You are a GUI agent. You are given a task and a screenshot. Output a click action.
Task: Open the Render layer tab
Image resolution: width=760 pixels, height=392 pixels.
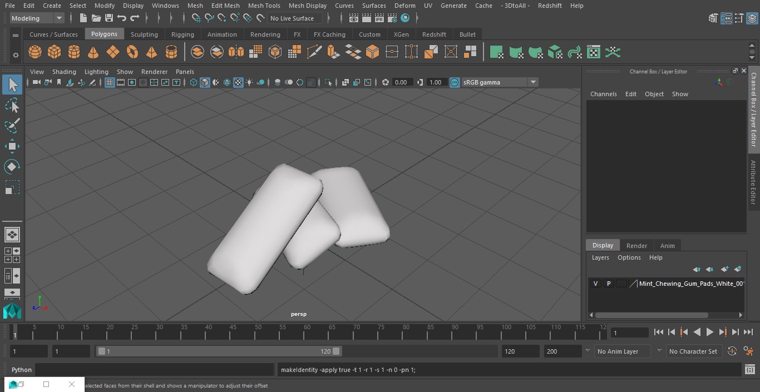(x=636, y=246)
